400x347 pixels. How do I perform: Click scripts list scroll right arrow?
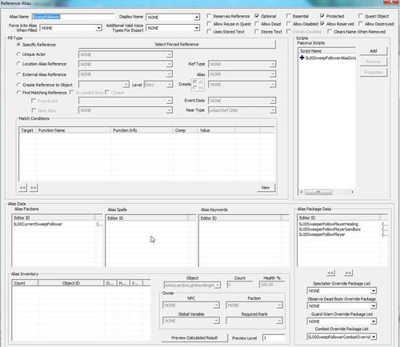pos(353,192)
